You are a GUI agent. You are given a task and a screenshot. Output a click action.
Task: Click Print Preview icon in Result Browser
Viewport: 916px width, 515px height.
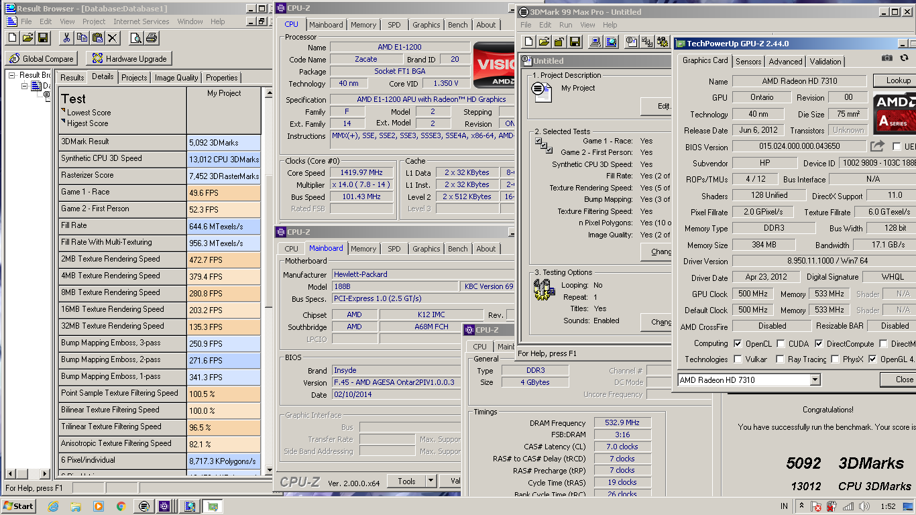[135, 38]
